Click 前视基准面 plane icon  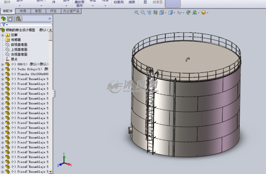point(7,45)
